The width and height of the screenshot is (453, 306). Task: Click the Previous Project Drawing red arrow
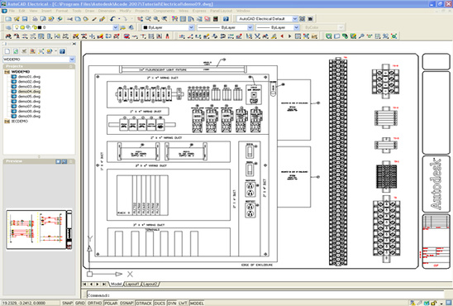pos(282,36)
